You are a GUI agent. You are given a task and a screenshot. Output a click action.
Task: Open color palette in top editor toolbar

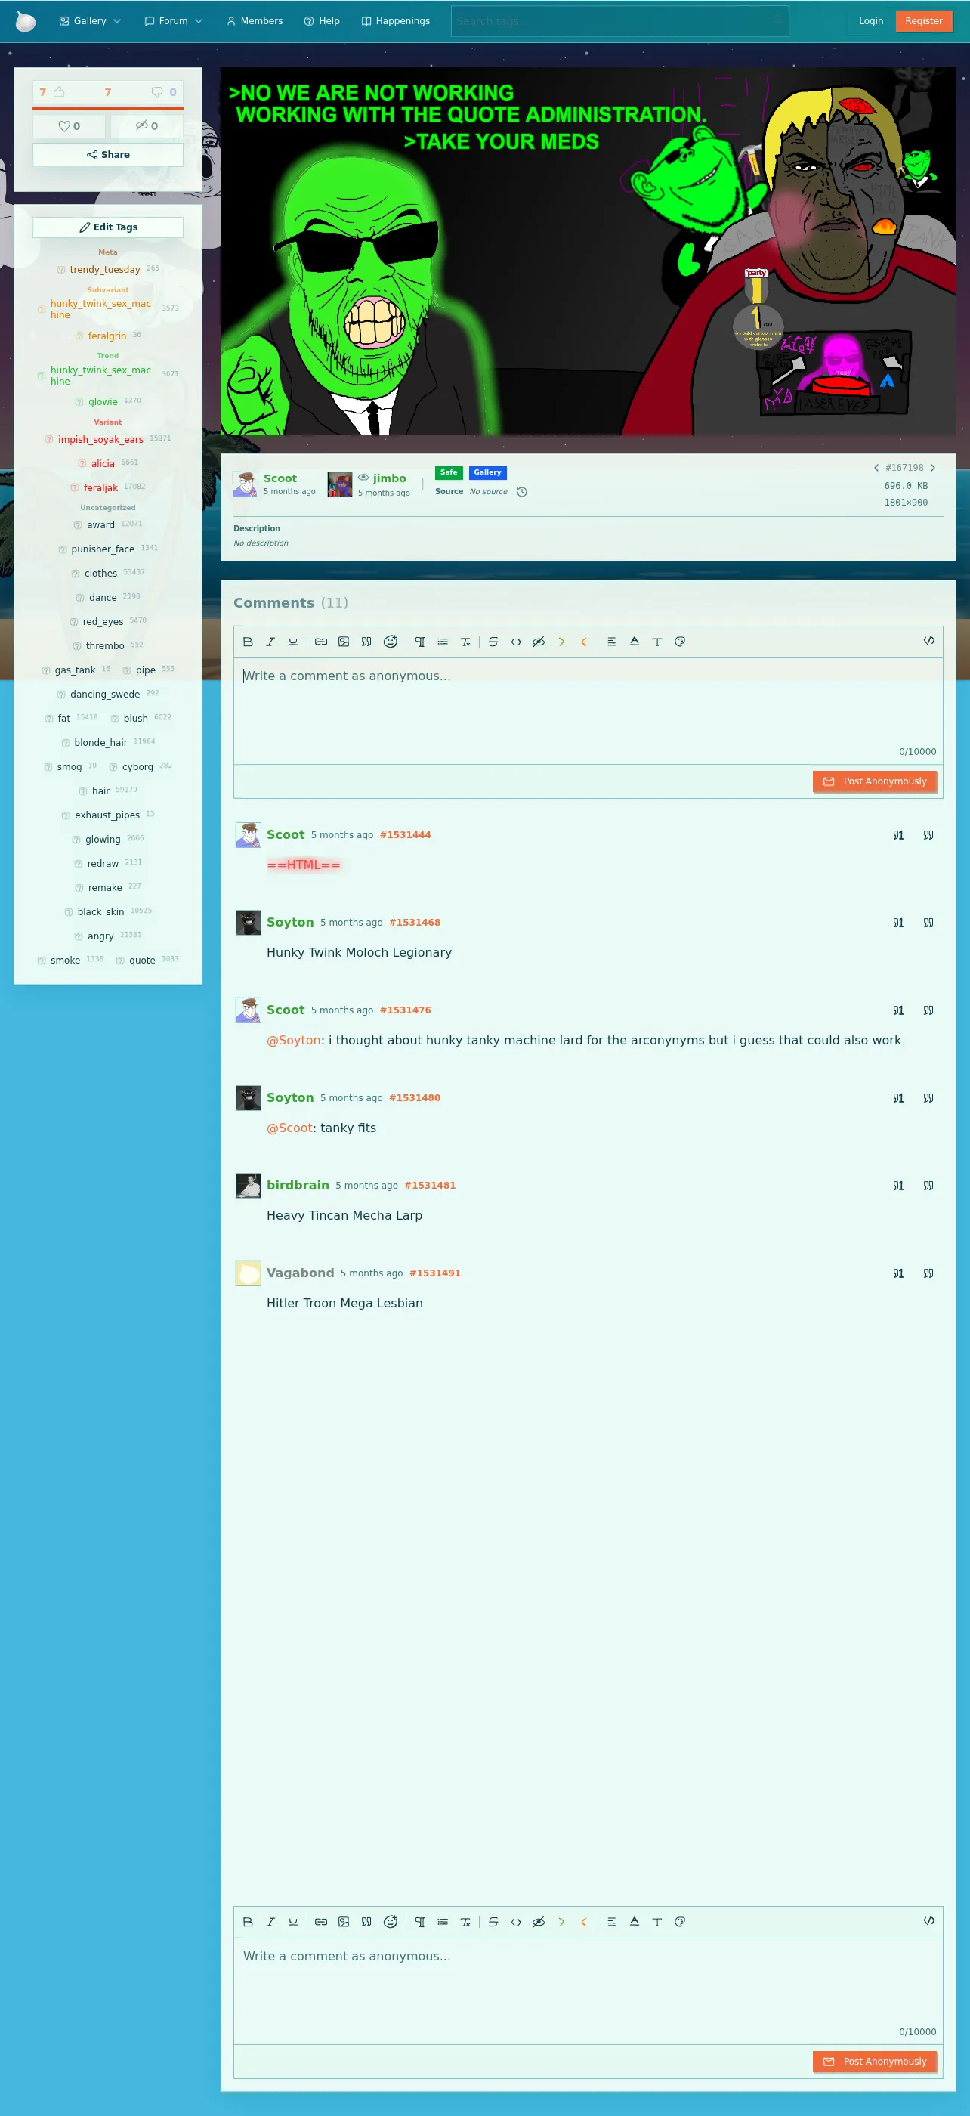(x=680, y=642)
